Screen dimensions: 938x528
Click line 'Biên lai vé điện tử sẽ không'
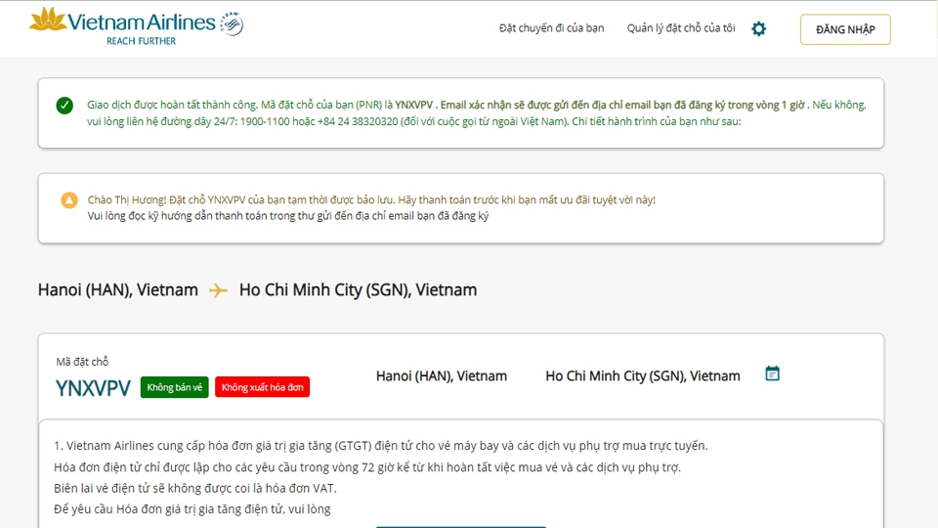click(x=195, y=489)
